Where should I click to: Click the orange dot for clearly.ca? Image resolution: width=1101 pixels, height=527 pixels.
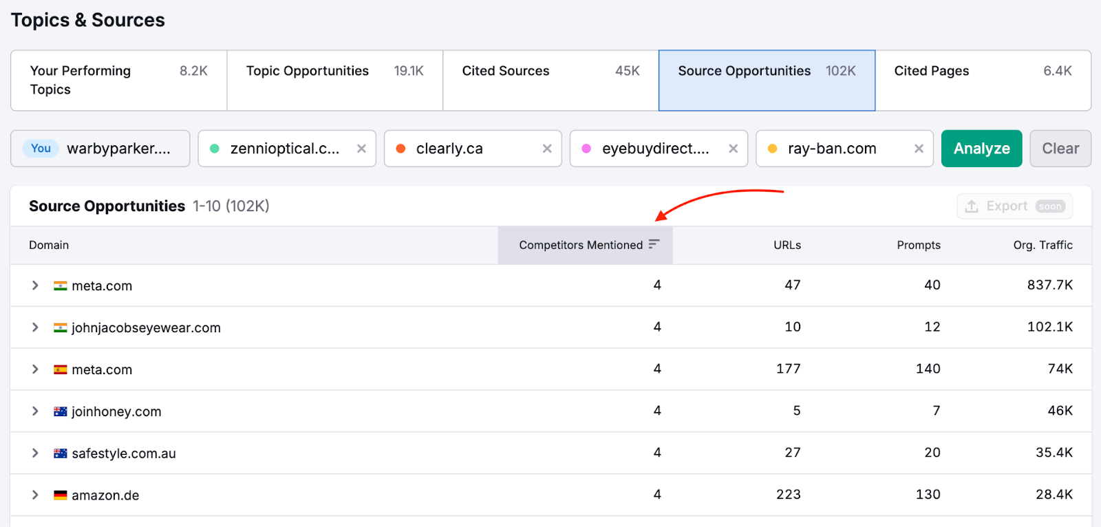point(400,149)
